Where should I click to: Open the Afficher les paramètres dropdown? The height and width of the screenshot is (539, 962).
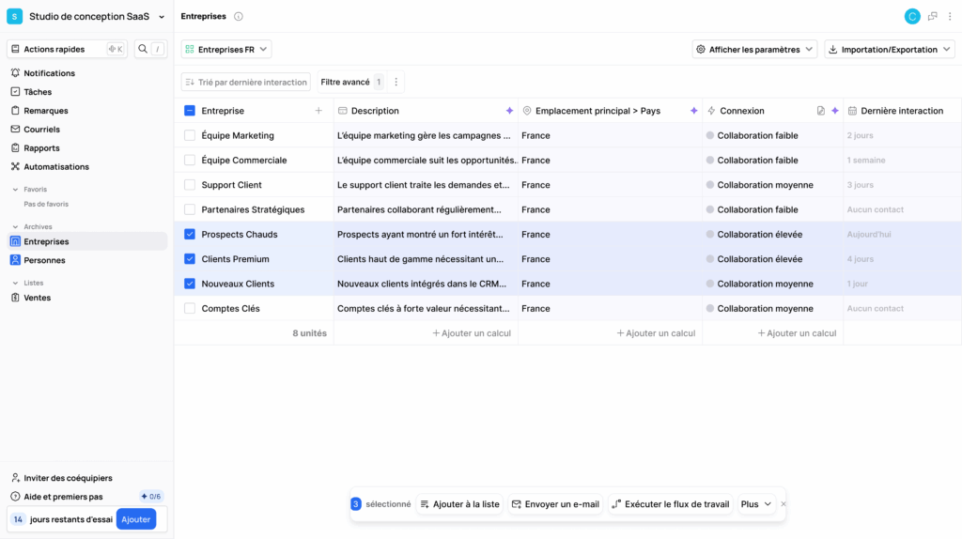pos(754,50)
